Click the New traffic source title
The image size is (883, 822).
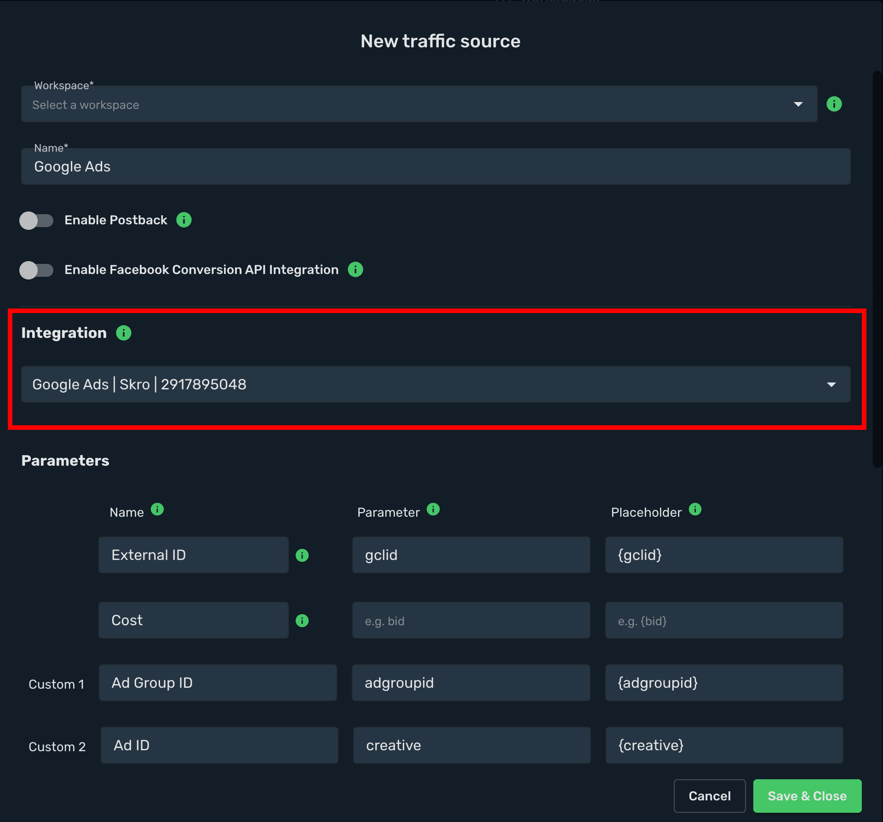pos(440,41)
